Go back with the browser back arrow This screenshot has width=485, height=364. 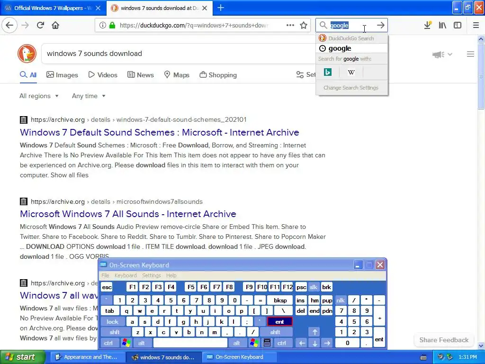pyautogui.click(x=9, y=25)
